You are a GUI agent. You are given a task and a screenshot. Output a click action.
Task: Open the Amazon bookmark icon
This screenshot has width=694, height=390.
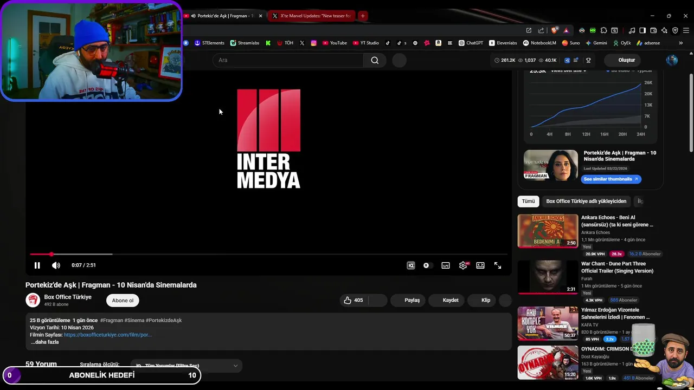click(x=438, y=43)
